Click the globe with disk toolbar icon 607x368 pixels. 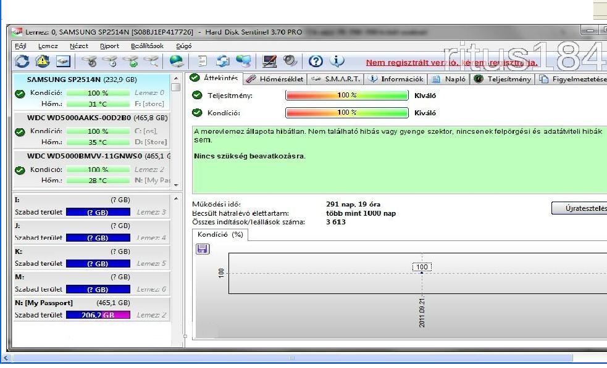pos(177,61)
